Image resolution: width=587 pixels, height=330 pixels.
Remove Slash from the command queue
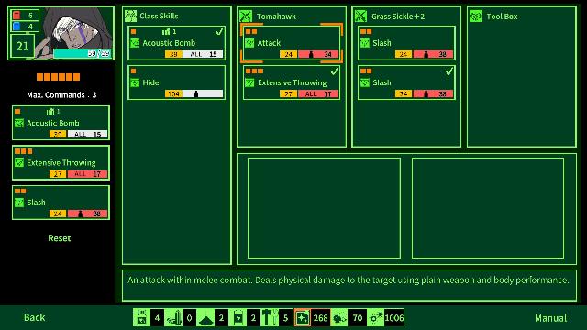coord(61,203)
